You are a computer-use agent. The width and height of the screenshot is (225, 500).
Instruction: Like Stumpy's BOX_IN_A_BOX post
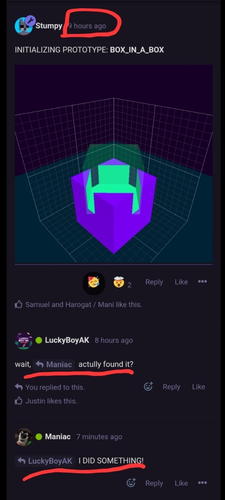point(181,282)
